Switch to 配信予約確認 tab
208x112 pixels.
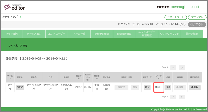click(102, 34)
